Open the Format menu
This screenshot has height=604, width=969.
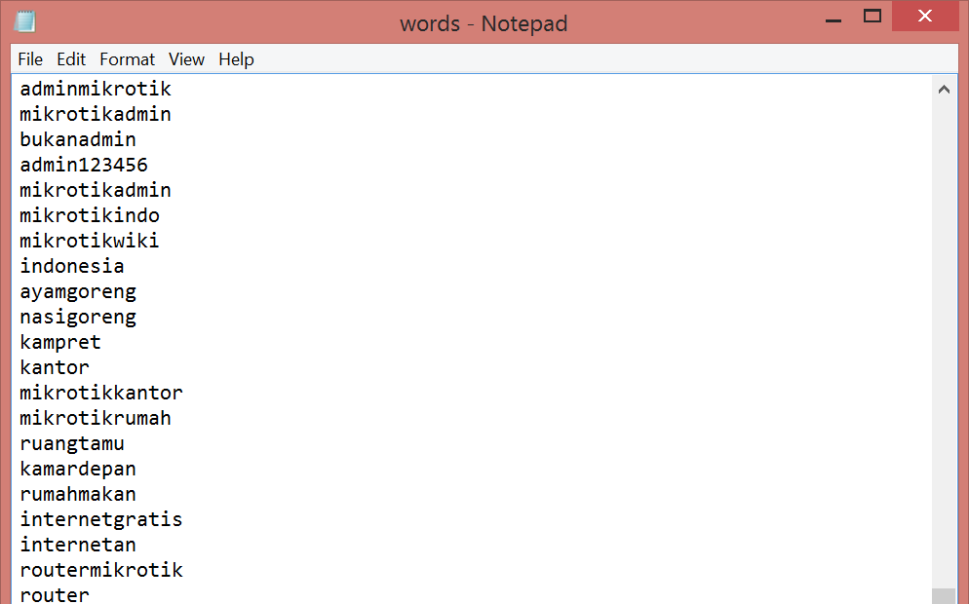click(127, 59)
